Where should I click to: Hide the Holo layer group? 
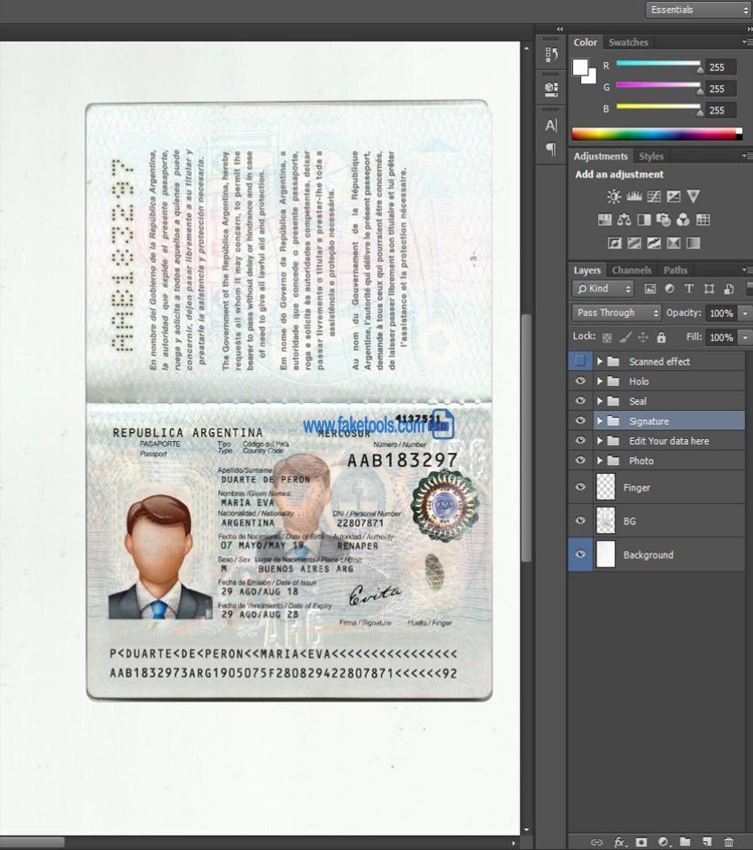(x=580, y=381)
